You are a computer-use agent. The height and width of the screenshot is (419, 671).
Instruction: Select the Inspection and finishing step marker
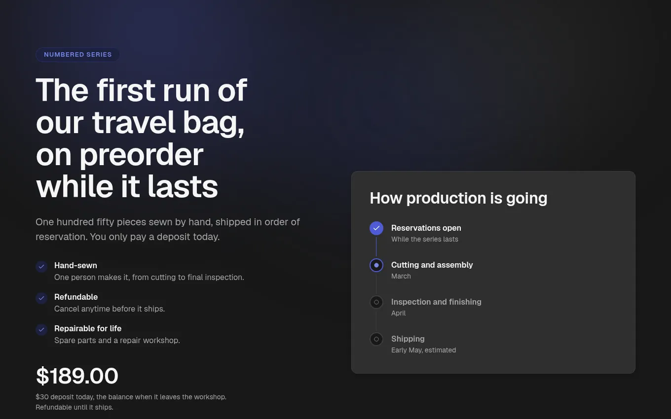376,302
